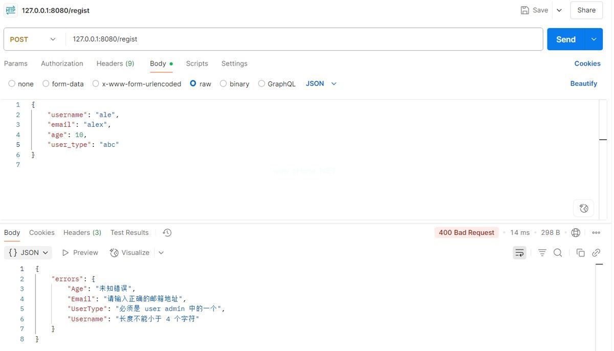Click the blue Send button
Screen dimensions: 614x351
[566, 39]
